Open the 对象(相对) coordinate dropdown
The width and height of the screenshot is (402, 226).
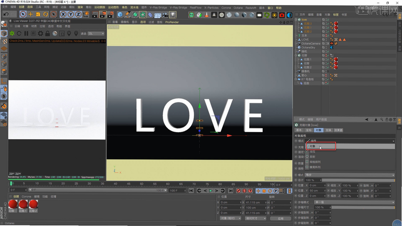tap(231, 218)
